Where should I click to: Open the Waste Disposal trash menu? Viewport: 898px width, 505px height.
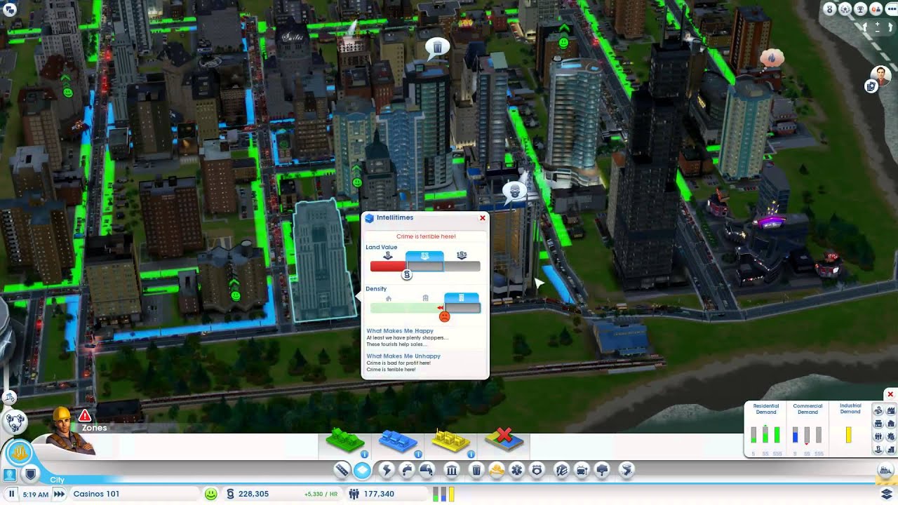point(476,470)
